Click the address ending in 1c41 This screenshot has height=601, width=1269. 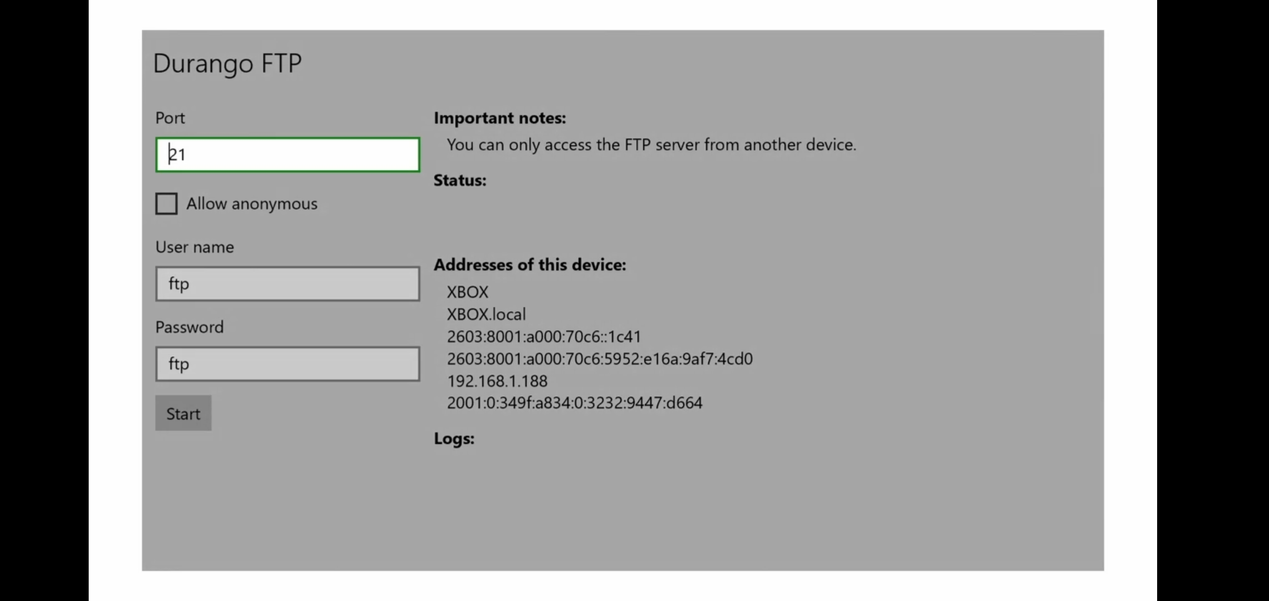[x=544, y=336]
